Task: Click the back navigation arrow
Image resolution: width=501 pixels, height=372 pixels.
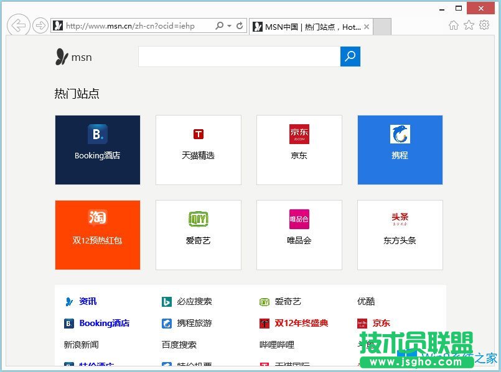Action: [18, 25]
